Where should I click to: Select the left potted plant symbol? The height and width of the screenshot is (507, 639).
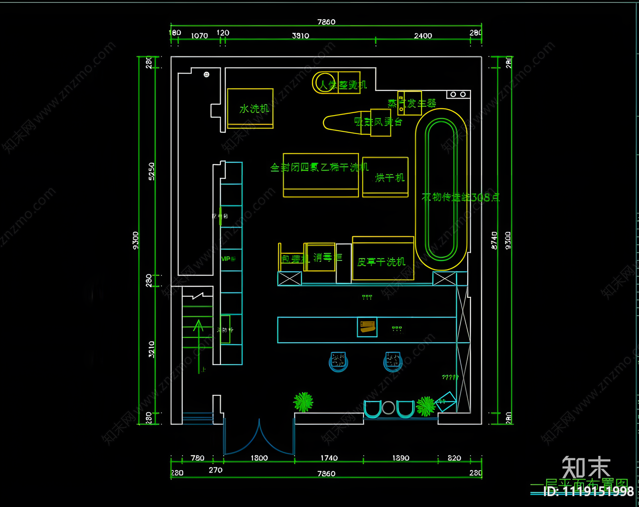click(x=304, y=402)
